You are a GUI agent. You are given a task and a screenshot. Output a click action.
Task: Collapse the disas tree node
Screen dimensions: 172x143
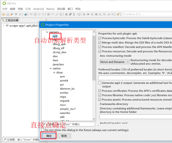coord(54,73)
